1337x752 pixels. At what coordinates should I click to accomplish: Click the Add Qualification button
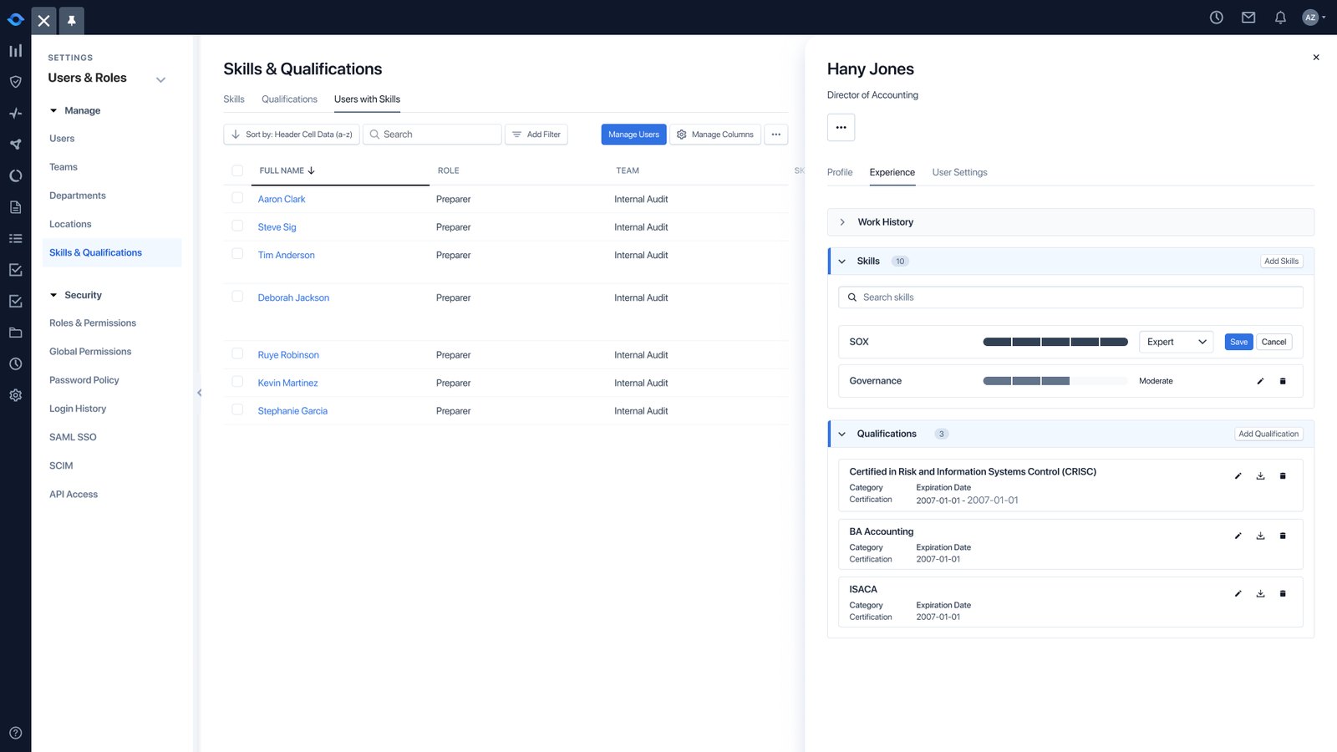(1268, 434)
